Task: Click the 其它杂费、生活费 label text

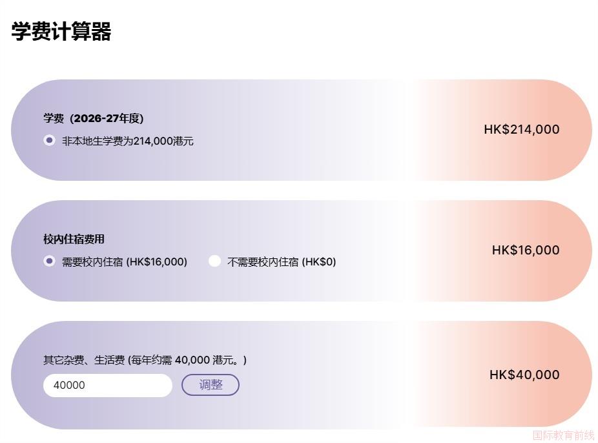Action: (84, 360)
